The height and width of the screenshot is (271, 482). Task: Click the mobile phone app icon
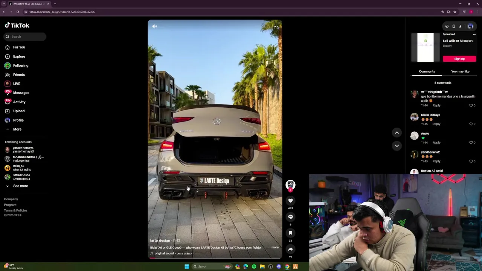(x=453, y=26)
